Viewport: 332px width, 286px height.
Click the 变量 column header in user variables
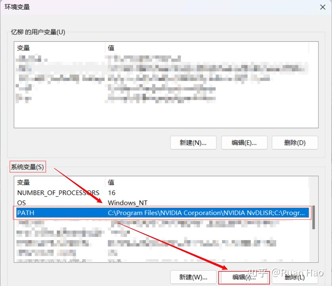pyautogui.click(x=23, y=48)
